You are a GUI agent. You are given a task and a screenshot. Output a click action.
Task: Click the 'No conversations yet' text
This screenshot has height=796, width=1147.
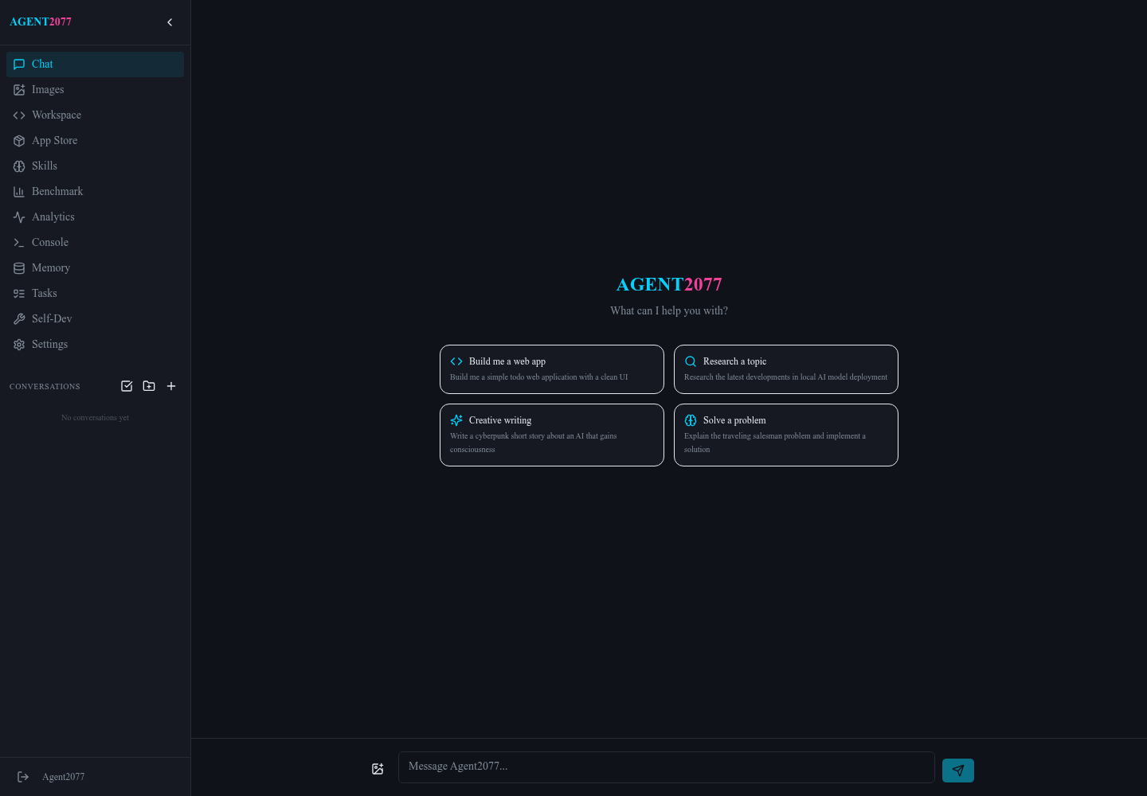coord(95,418)
